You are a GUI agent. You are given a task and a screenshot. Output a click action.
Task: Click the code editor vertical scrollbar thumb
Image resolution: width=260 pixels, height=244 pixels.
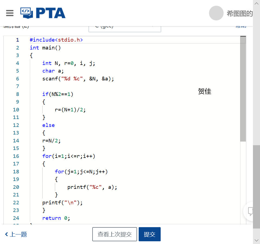coord(243,90)
